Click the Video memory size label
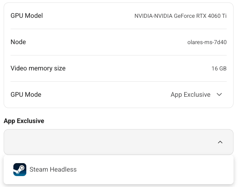This screenshot has width=238, height=187. point(38,68)
